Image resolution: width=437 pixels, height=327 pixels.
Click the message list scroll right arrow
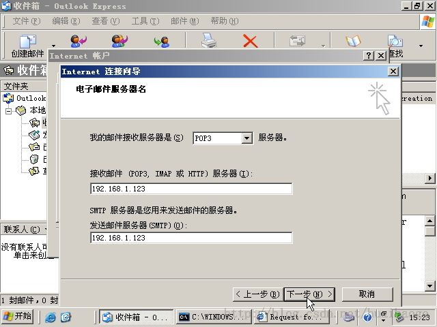click(429, 178)
